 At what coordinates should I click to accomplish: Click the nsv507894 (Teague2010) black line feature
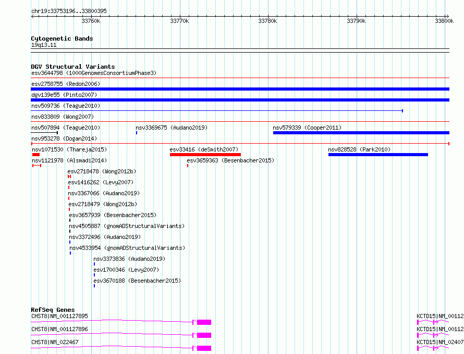44,133
